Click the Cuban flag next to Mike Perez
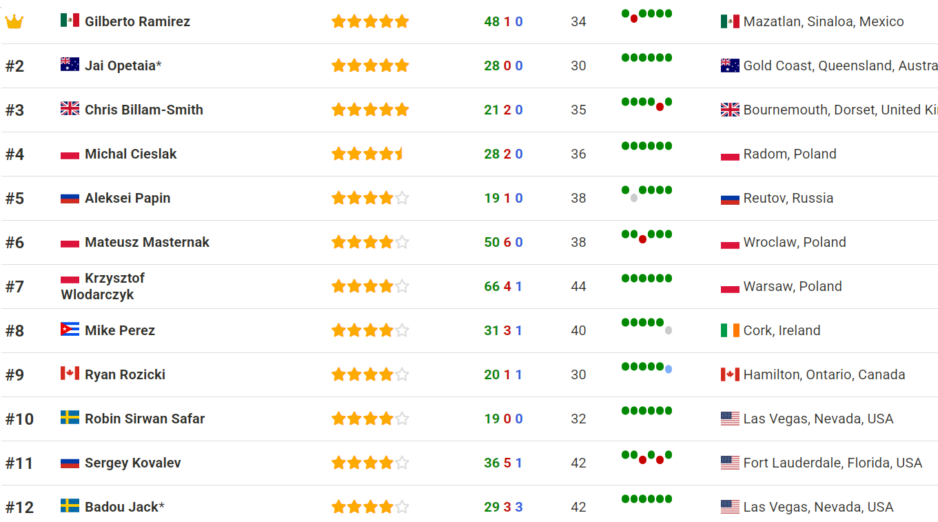This screenshot has width=938, height=522. click(70, 330)
